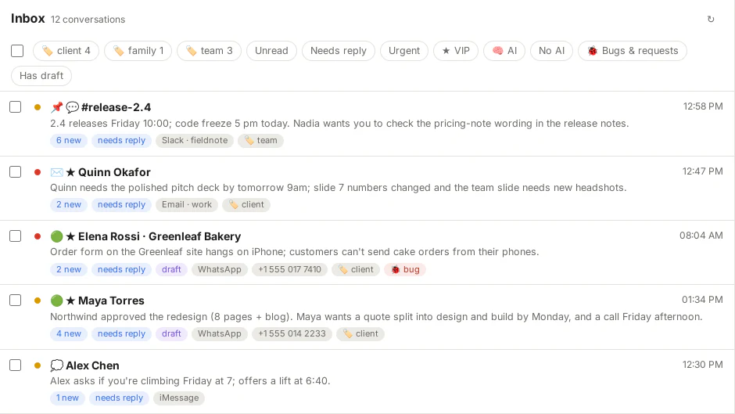This screenshot has width=735, height=414.
Task: Click summary text about pitch deck
Action: coord(338,188)
